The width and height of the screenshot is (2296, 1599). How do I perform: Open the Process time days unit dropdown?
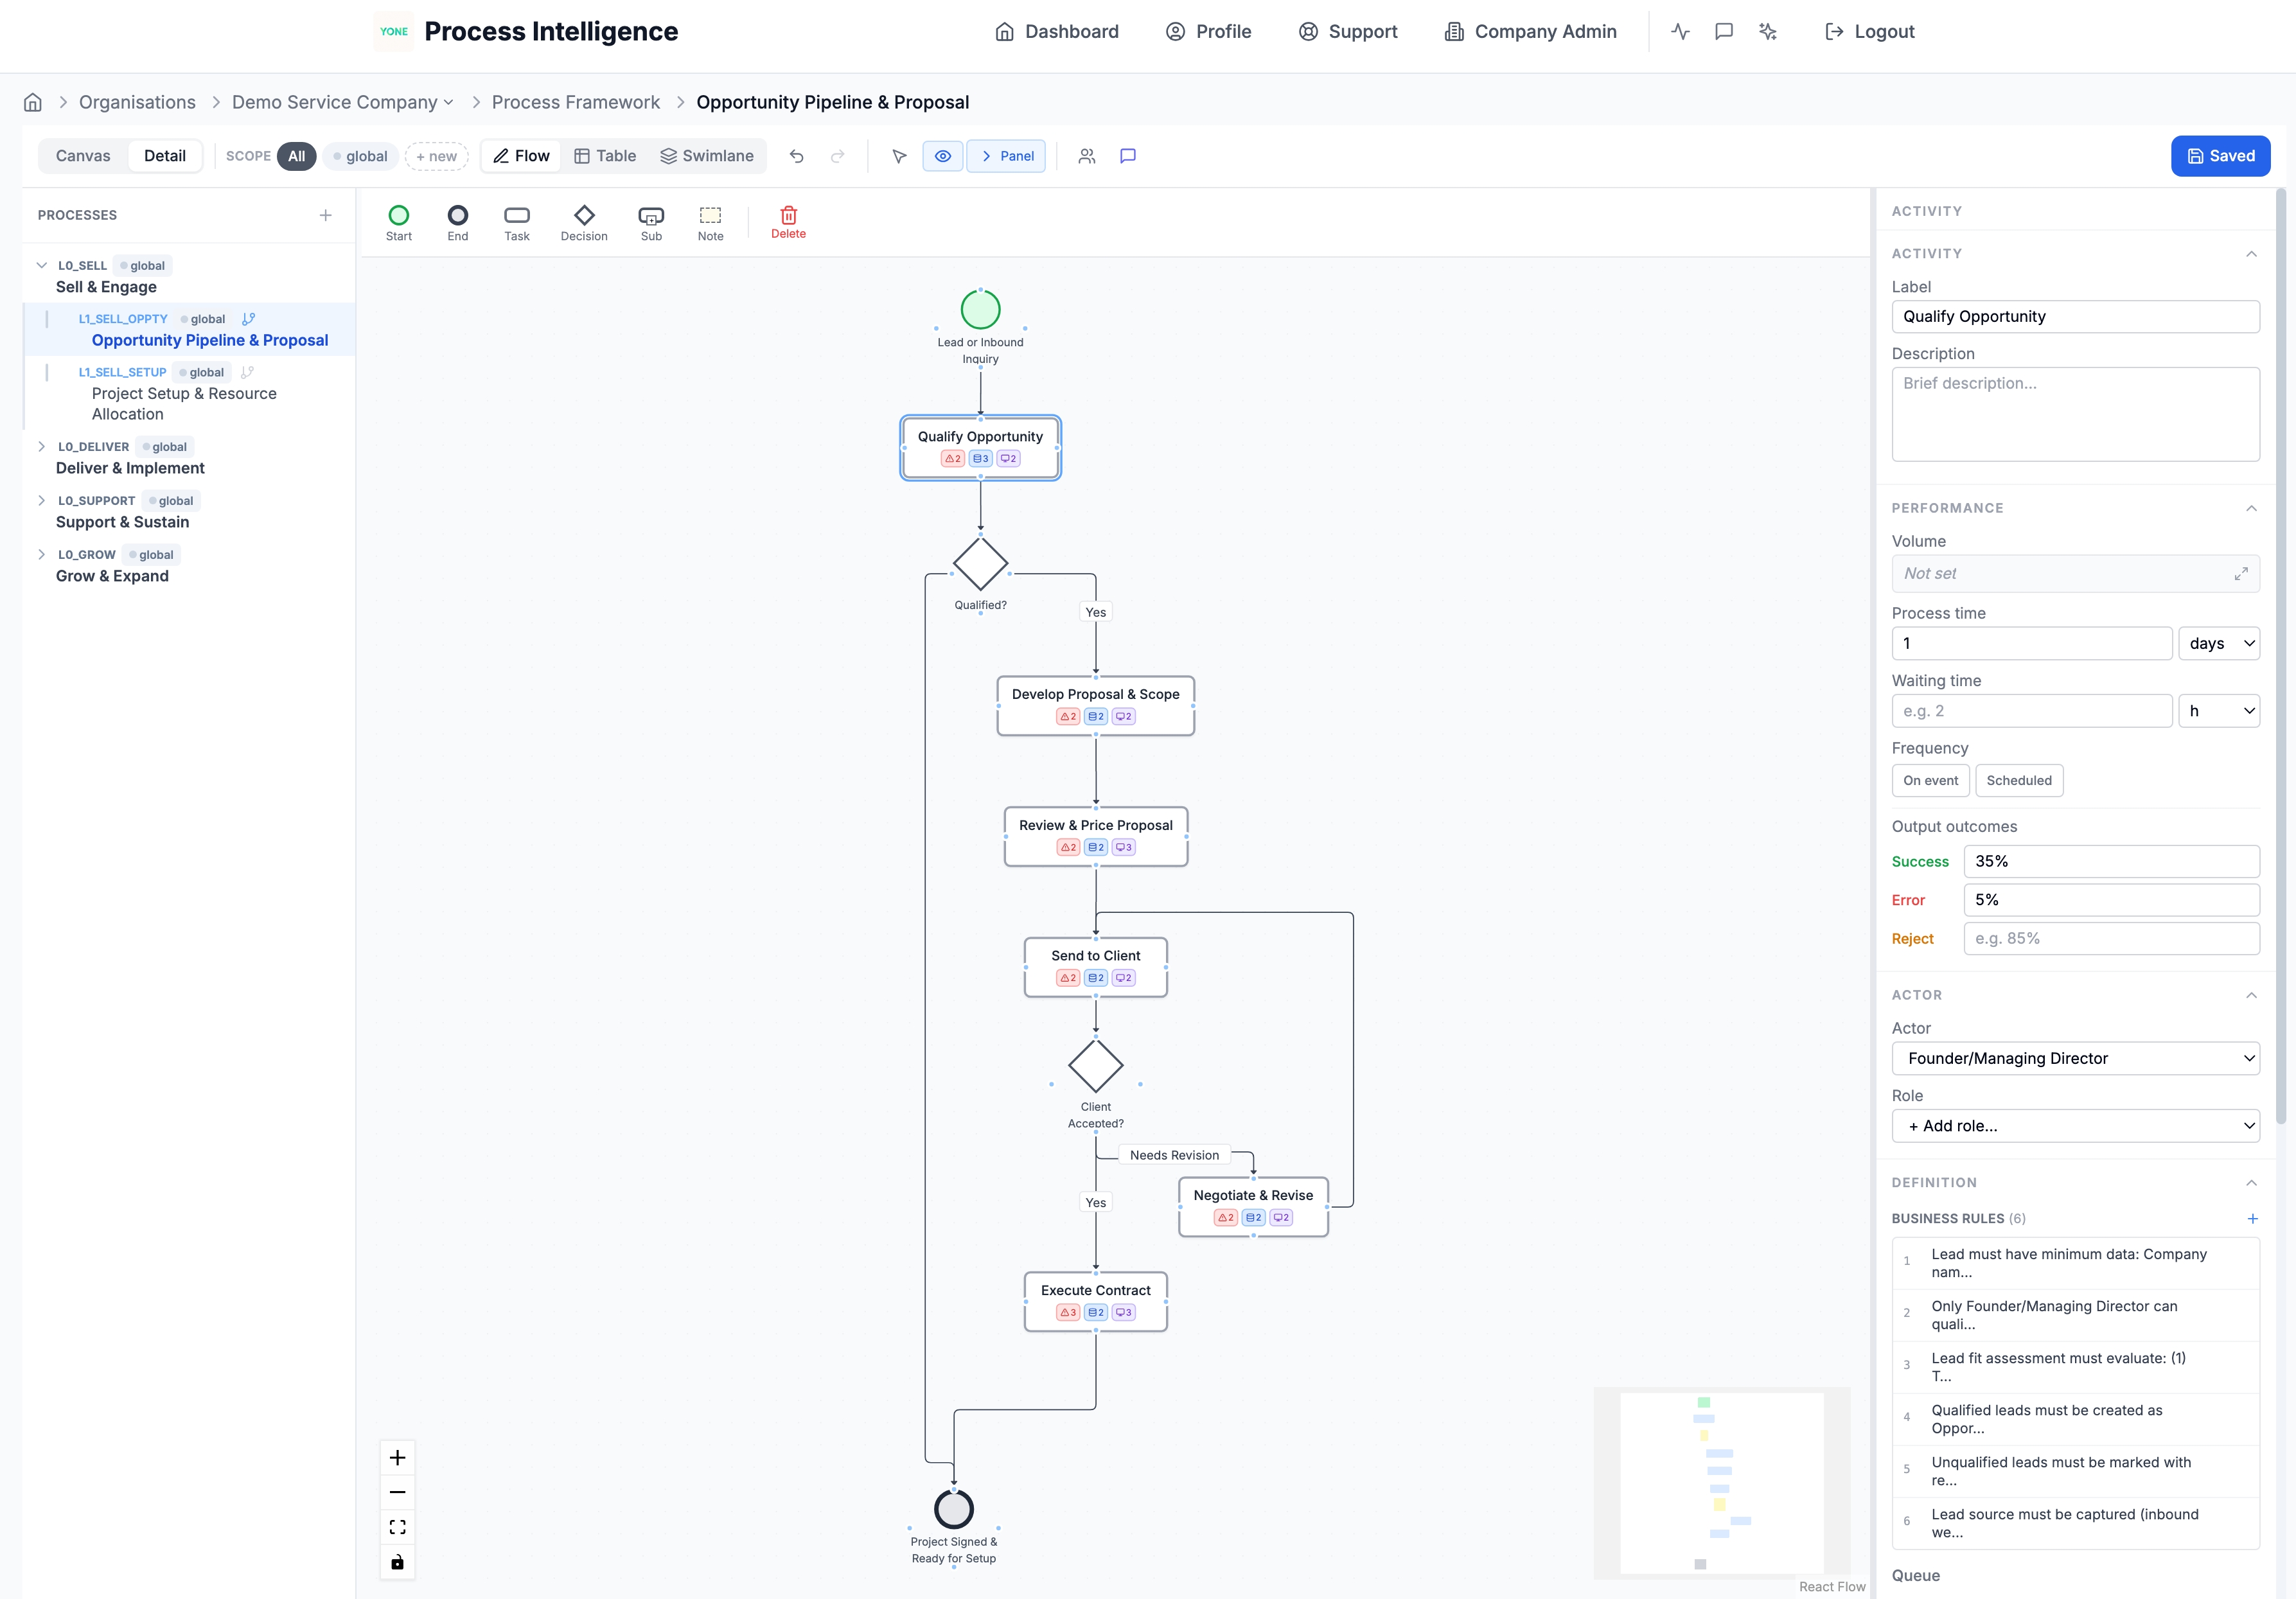[2219, 643]
